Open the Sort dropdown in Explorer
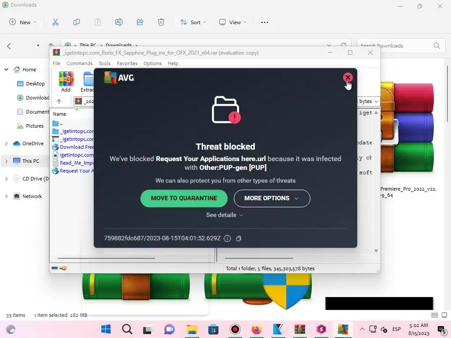Viewport: 451px width, 338px height. coord(193,22)
